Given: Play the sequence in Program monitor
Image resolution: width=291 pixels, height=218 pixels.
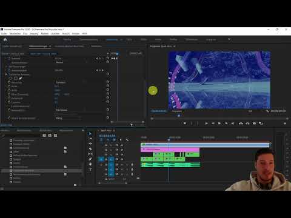Looking at the screenshot, I should [219, 123].
